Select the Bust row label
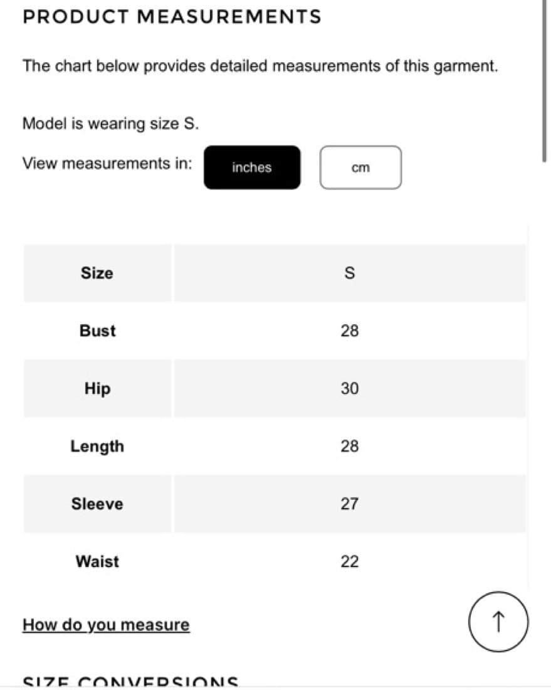 tap(97, 331)
